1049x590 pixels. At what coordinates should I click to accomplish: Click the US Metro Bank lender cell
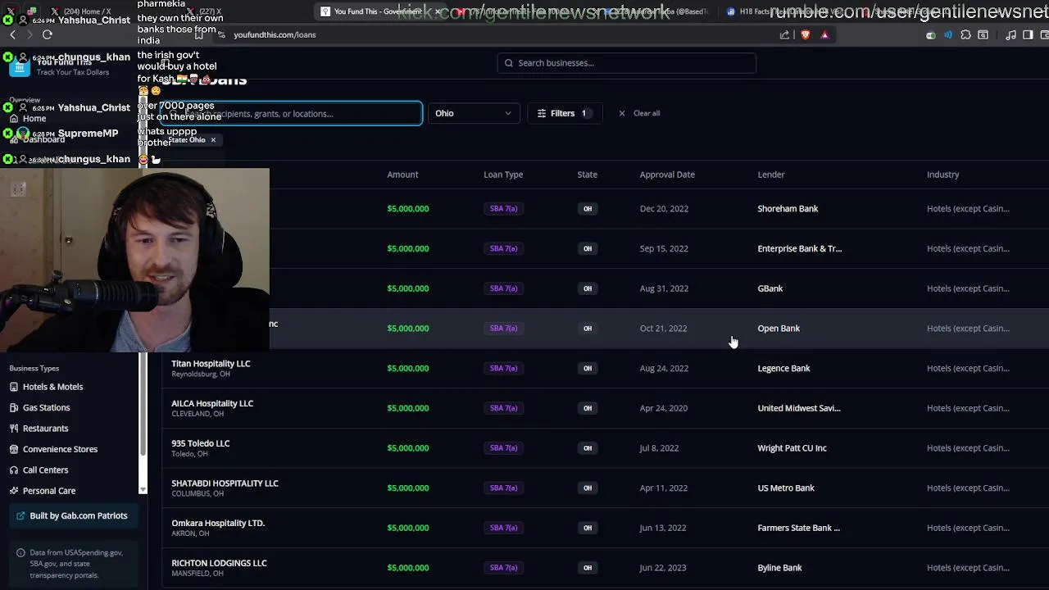coord(786,488)
